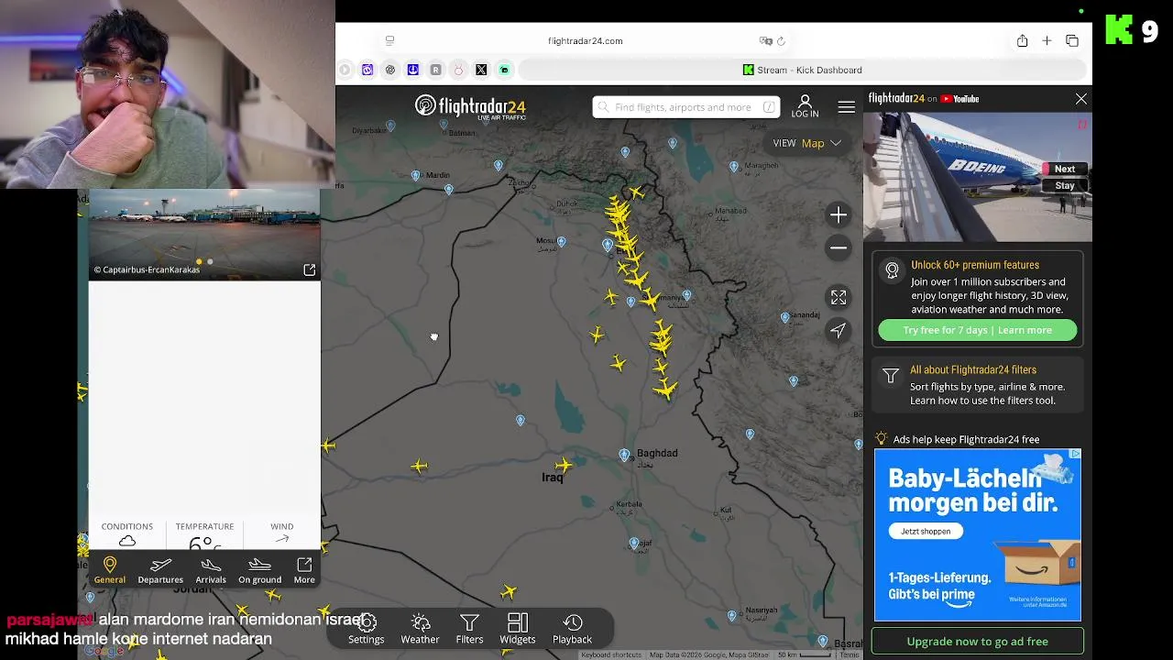Click Safari share icon
The height and width of the screenshot is (660, 1173).
(x=1022, y=40)
